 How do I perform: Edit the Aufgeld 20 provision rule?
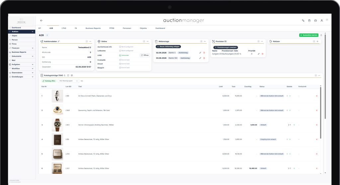click(x=258, y=54)
